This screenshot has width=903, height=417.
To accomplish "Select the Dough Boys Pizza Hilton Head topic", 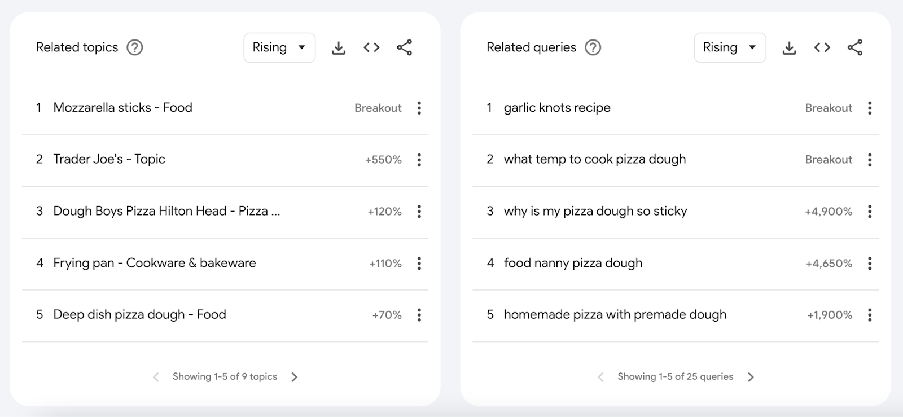I will tap(168, 211).
